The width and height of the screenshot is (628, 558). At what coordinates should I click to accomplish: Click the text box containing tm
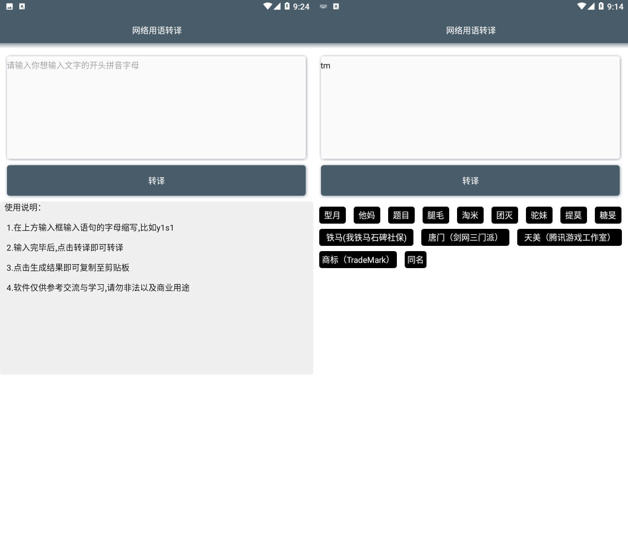pos(470,107)
